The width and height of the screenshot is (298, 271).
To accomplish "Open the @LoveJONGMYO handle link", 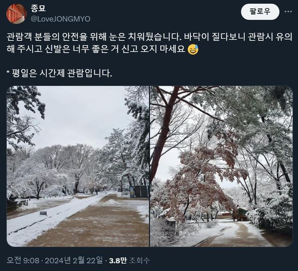I will 61,19.
